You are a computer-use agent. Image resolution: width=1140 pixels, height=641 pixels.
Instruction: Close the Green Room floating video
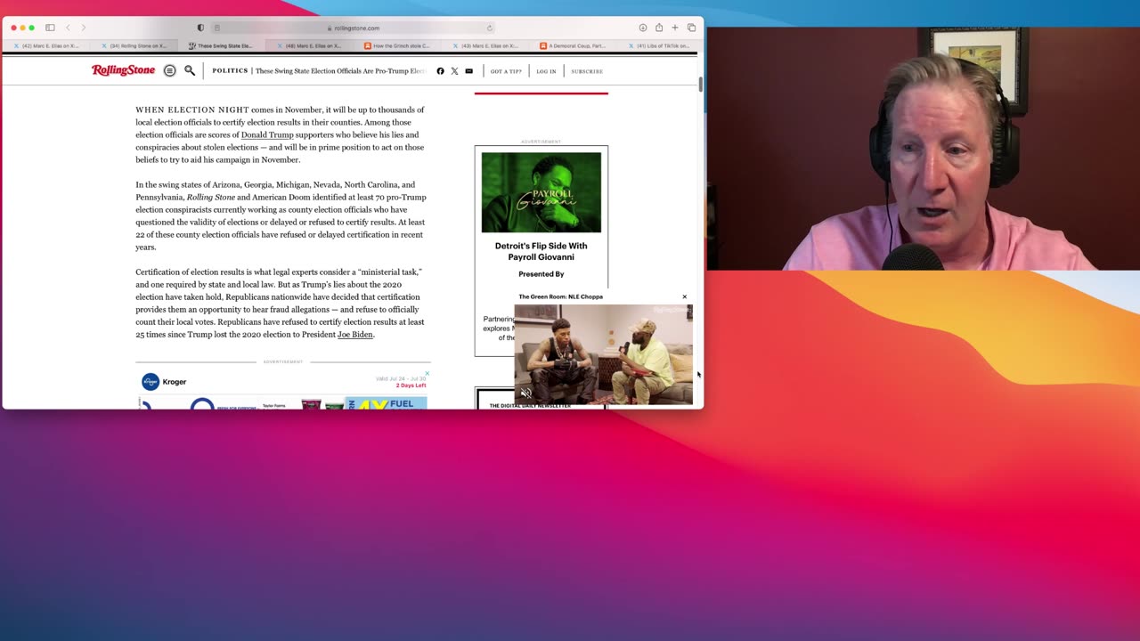[x=685, y=296]
